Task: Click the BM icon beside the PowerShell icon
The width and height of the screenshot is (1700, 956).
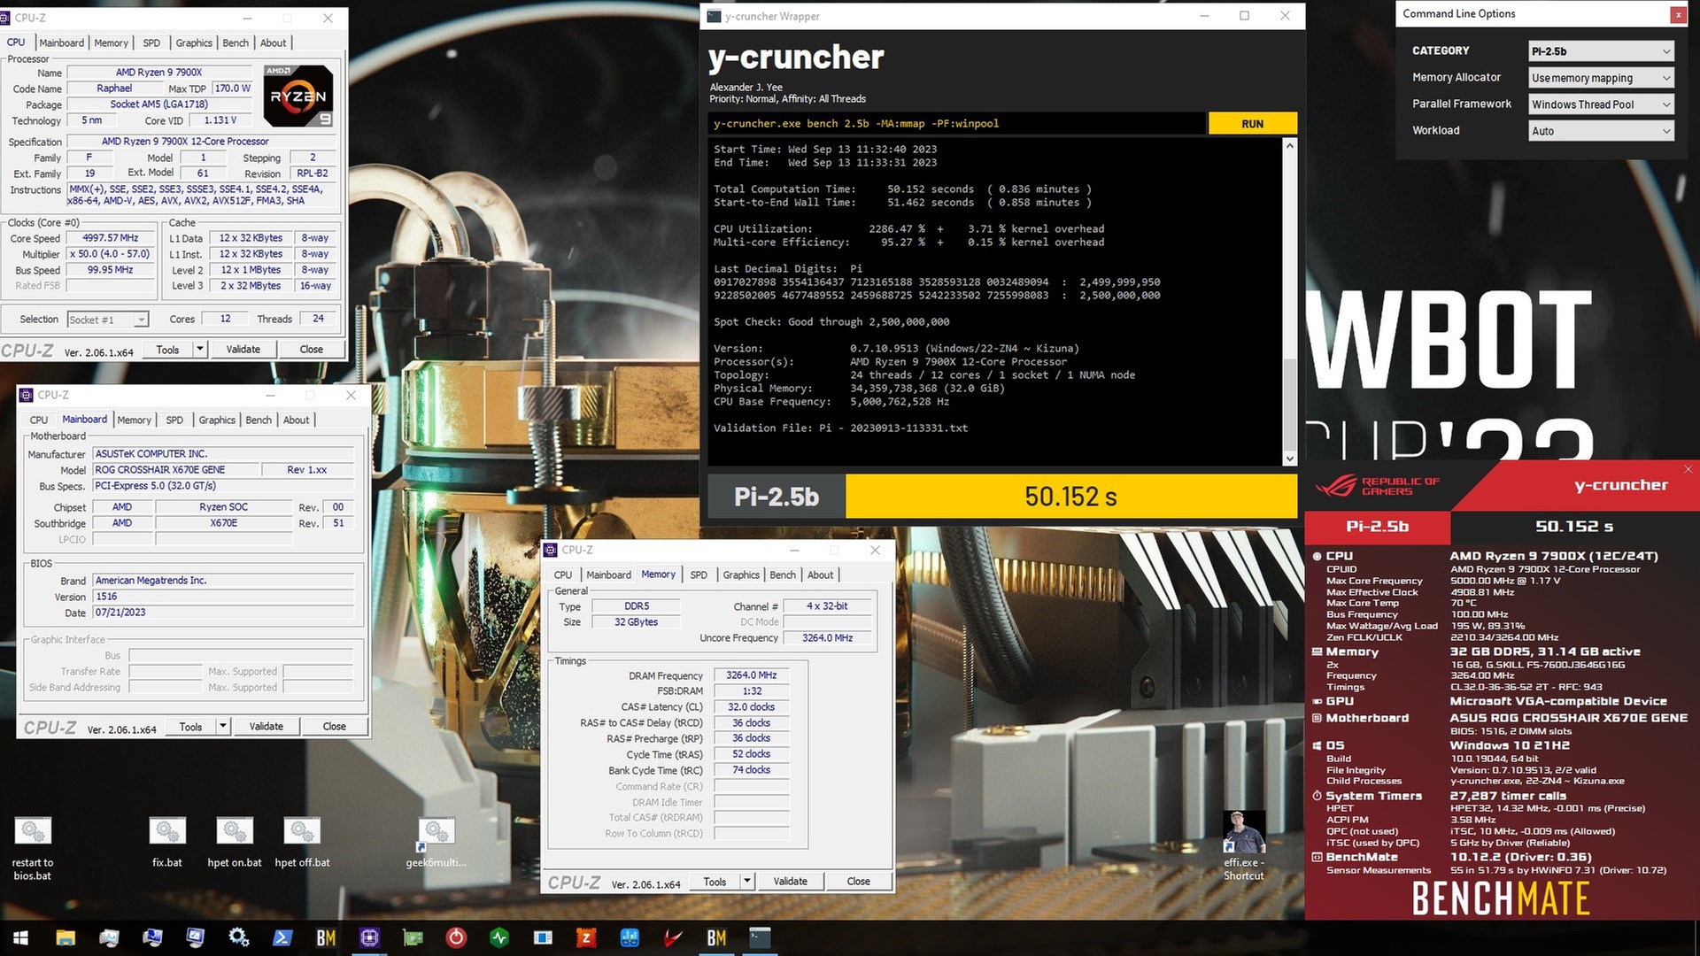Action: 326,937
